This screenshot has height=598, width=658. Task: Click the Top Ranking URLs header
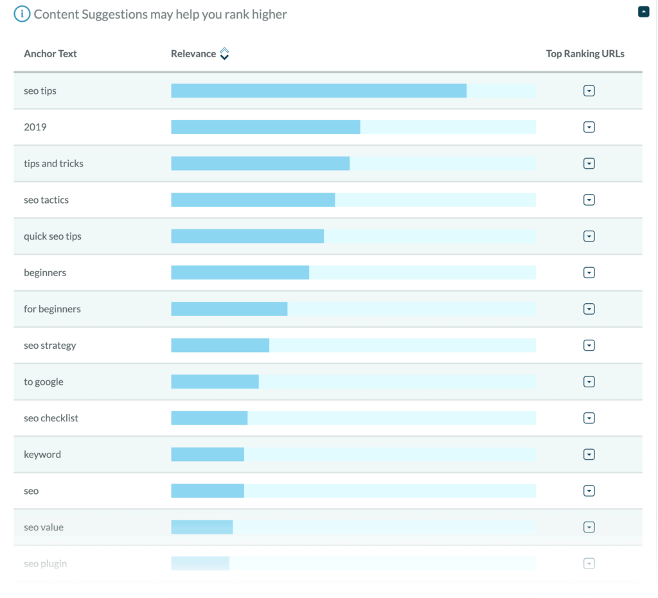(x=585, y=54)
